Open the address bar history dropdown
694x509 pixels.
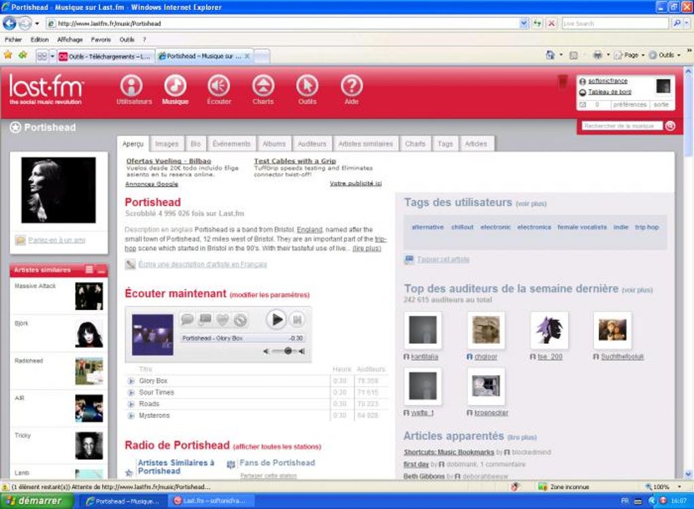coord(522,22)
